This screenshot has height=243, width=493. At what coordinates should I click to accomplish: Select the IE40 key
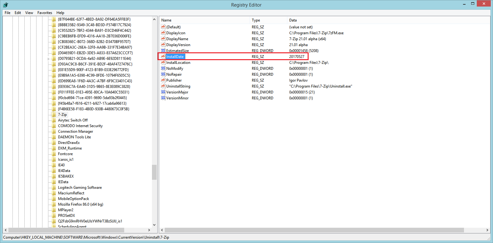coord(61,165)
